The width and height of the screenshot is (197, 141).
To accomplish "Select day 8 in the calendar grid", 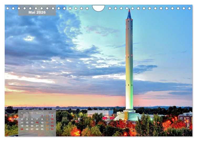I will point(42,119).
